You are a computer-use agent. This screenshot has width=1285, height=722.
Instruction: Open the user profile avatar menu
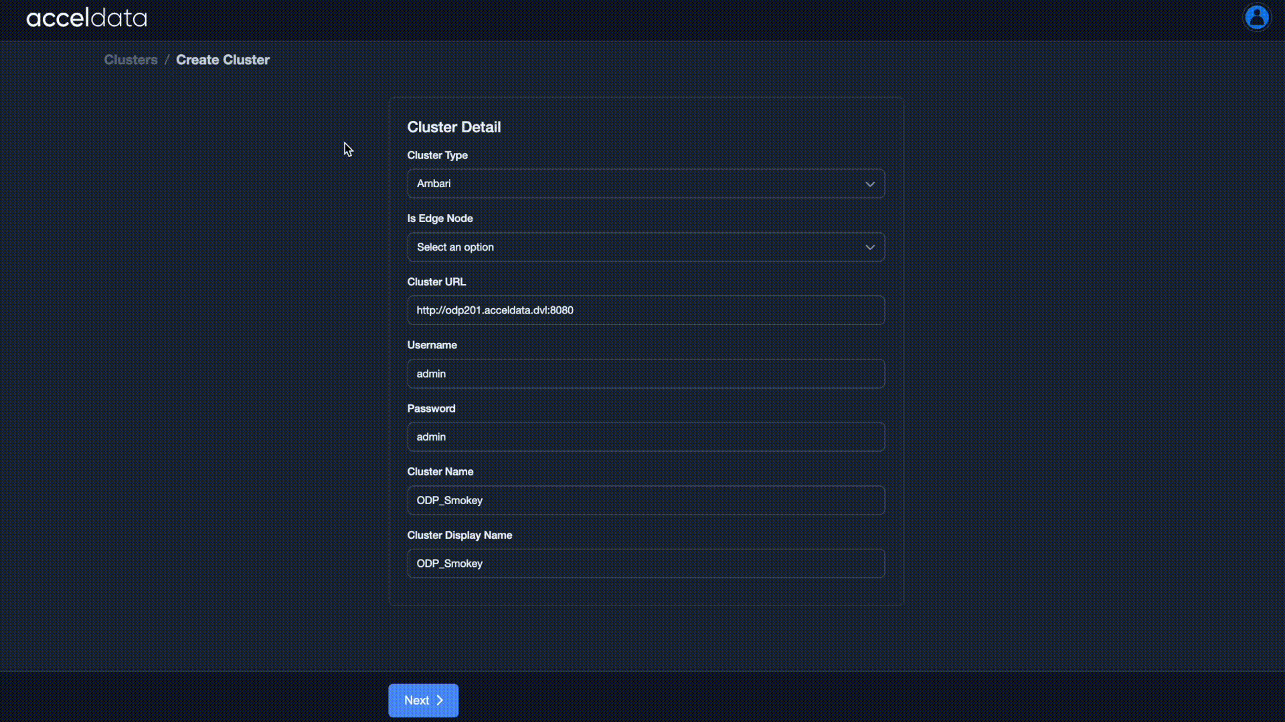pos(1256,17)
